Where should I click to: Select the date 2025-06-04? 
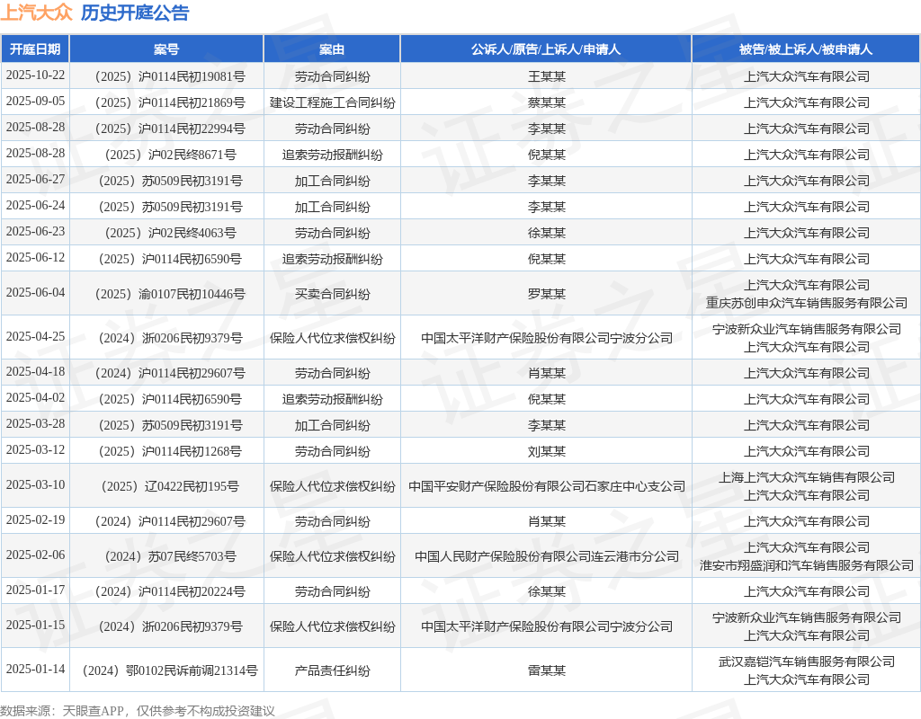pyautogui.click(x=35, y=292)
